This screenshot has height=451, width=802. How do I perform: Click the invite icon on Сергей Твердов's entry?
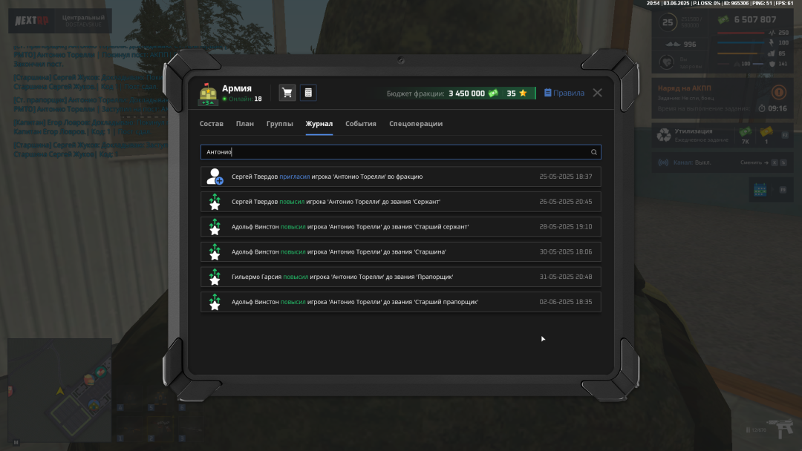coord(215,177)
